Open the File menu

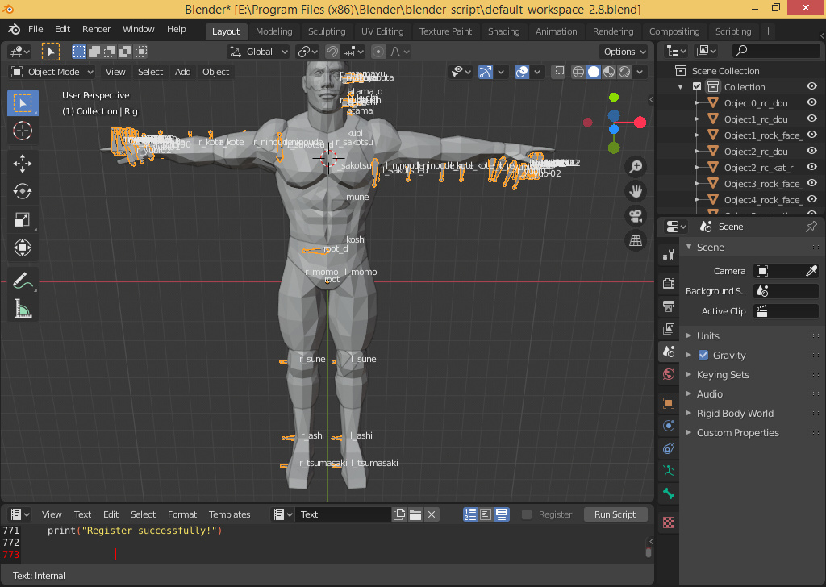35,29
